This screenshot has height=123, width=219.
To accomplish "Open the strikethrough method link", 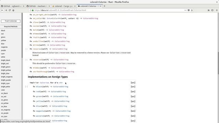I will pos(40,72).
